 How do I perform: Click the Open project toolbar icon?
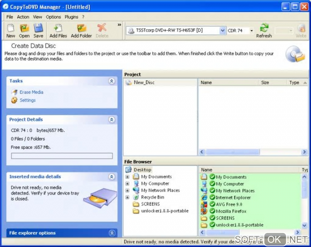pyautogui.click(x=24, y=28)
